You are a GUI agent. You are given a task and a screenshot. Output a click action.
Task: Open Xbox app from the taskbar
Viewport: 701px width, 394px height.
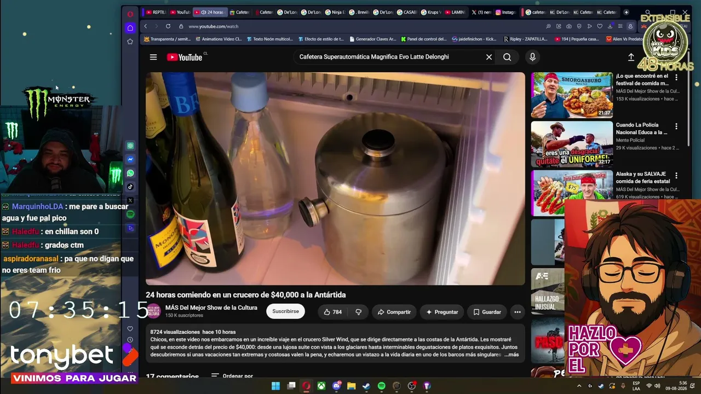pos(321,386)
